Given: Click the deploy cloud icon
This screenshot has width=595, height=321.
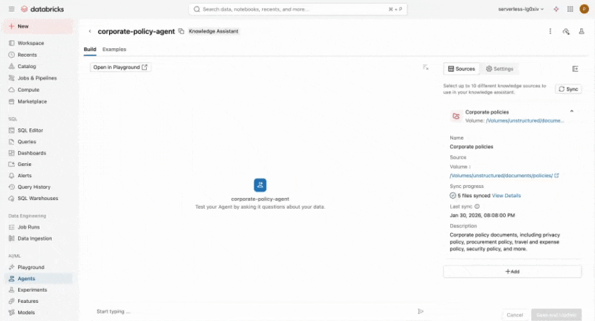Looking at the screenshot, I should [x=566, y=31].
